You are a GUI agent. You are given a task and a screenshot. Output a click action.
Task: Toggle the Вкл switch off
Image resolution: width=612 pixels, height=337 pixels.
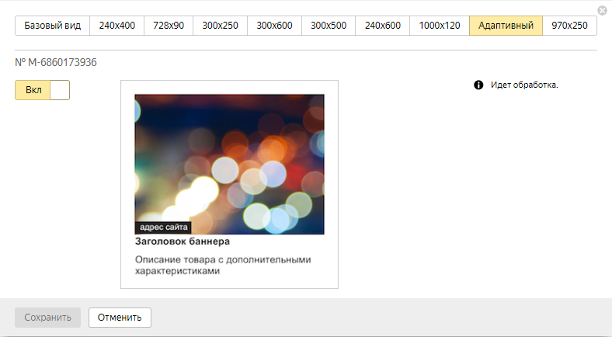(42, 90)
